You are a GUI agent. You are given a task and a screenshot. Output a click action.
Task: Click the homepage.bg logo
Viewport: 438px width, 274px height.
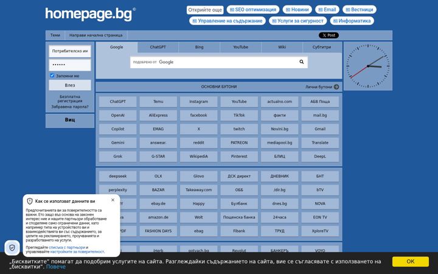[x=90, y=14]
